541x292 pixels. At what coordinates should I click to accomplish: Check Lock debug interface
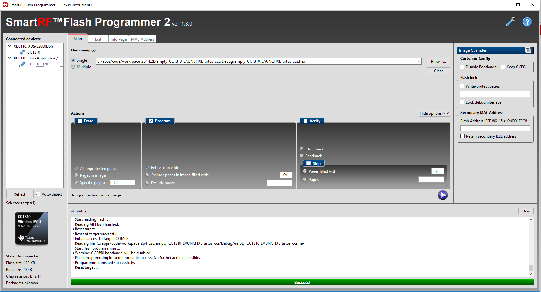(462, 102)
